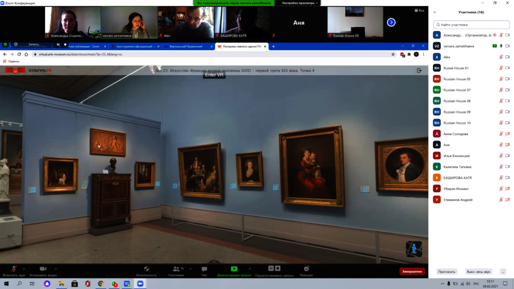Image resolution: width=514 pixels, height=289 pixels.
Task: Click the red Завершение button
Action: coord(412,271)
